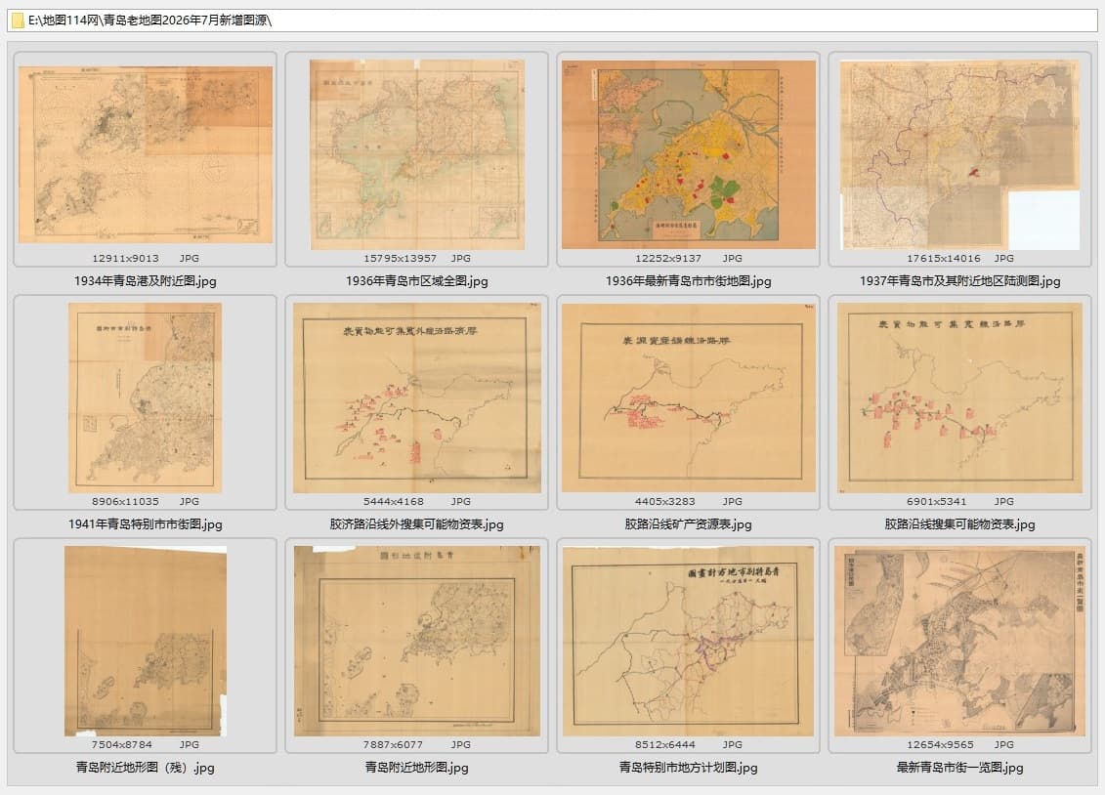The width and height of the screenshot is (1105, 795).
Task: Click the 12252x9137 dimensions label
Action: coord(668,259)
